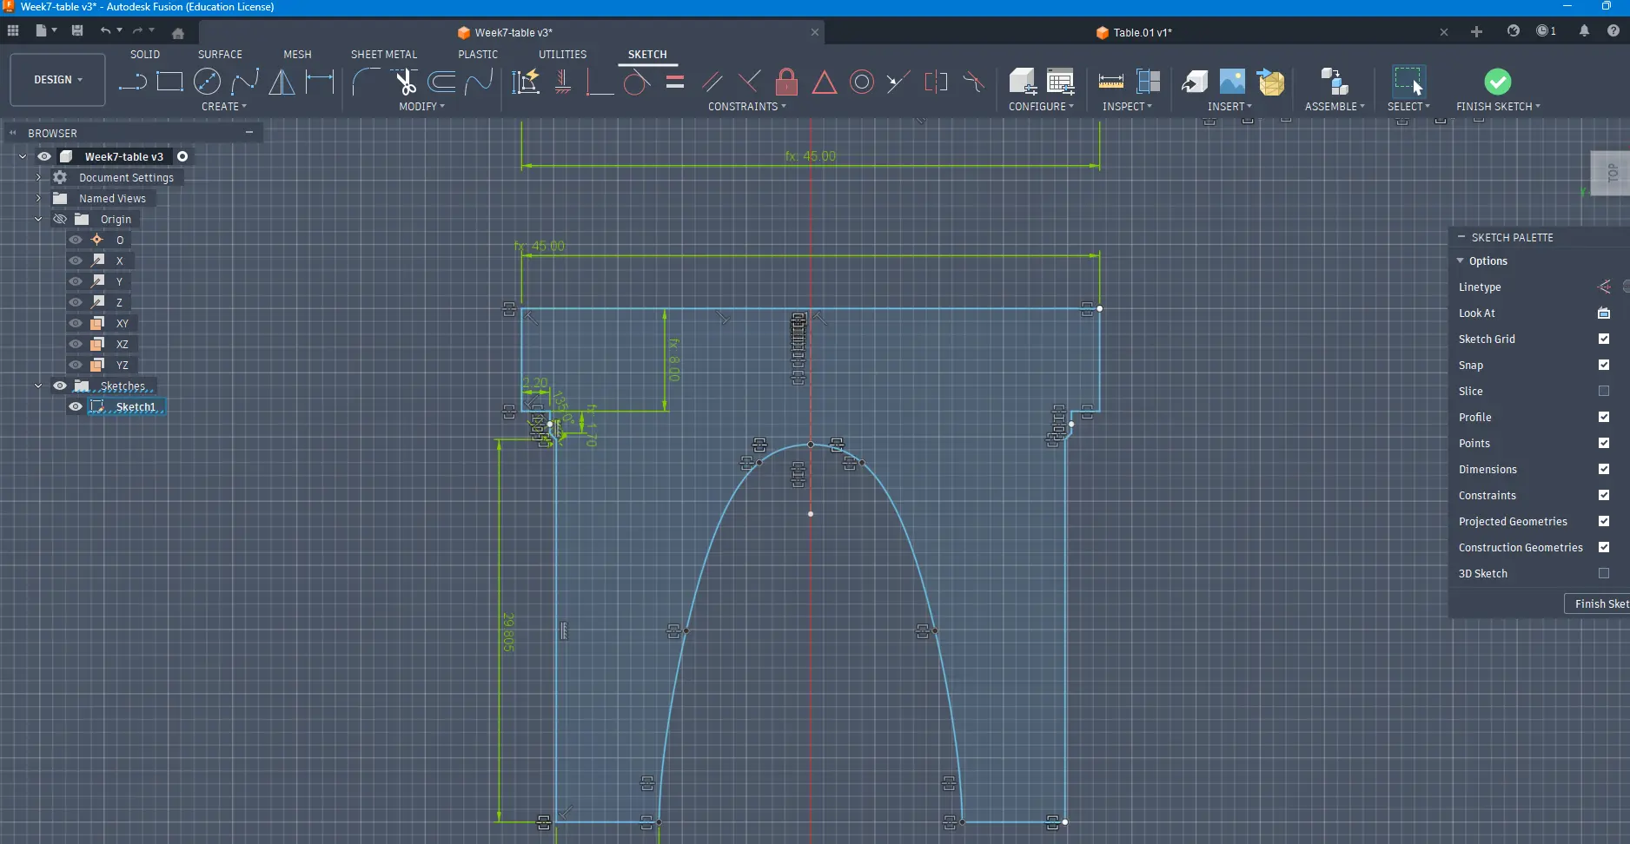Viewport: 1630px width, 844px height.
Task: Pick the Concentric constraint icon
Action: 861,82
